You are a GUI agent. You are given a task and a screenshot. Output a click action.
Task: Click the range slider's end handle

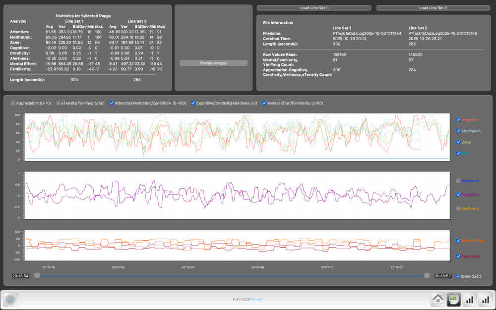pos(427,276)
